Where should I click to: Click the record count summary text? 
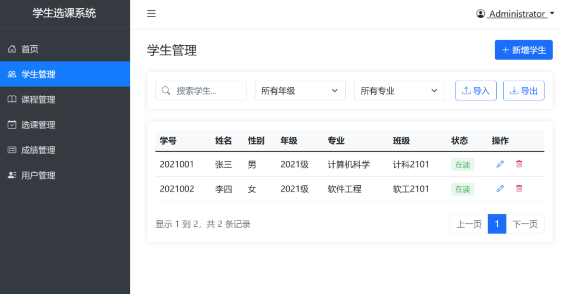(x=203, y=224)
